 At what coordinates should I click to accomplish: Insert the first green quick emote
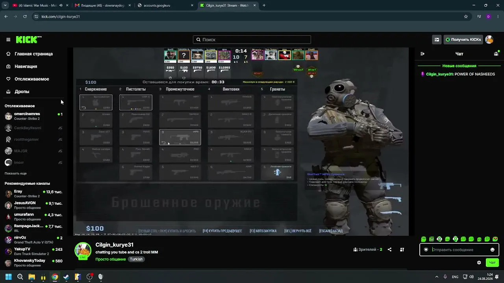(423, 239)
